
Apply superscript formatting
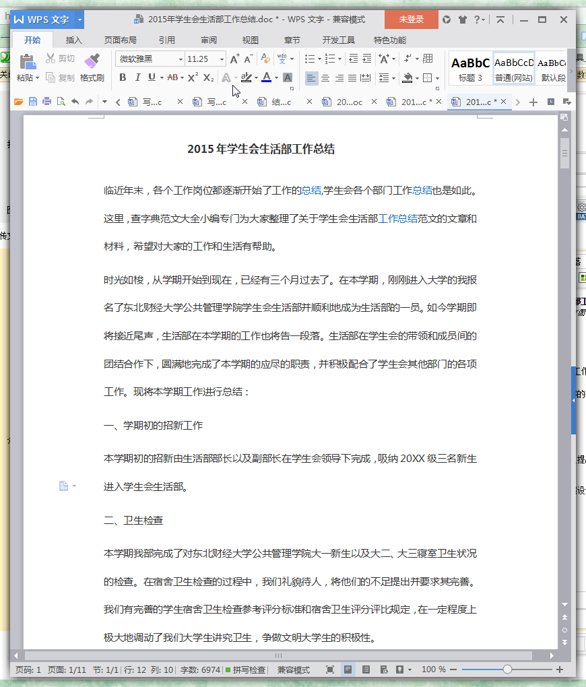tap(193, 77)
